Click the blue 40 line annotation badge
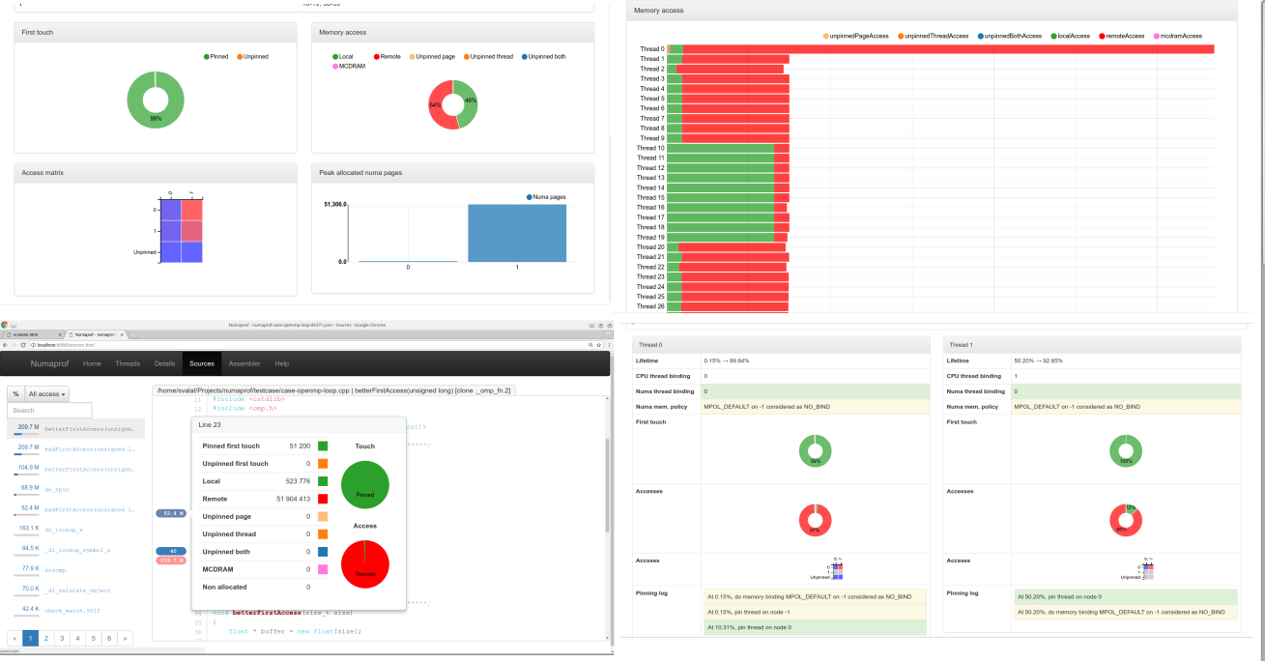The image size is (1265, 661). pyautogui.click(x=171, y=551)
